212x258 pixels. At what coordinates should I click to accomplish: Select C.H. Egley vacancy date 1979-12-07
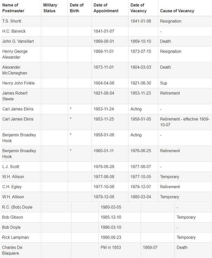pos(141,187)
